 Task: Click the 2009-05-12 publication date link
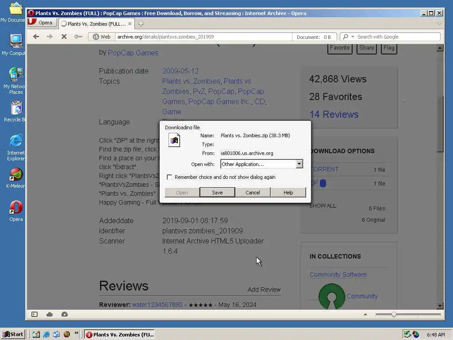[x=180, y=71]
